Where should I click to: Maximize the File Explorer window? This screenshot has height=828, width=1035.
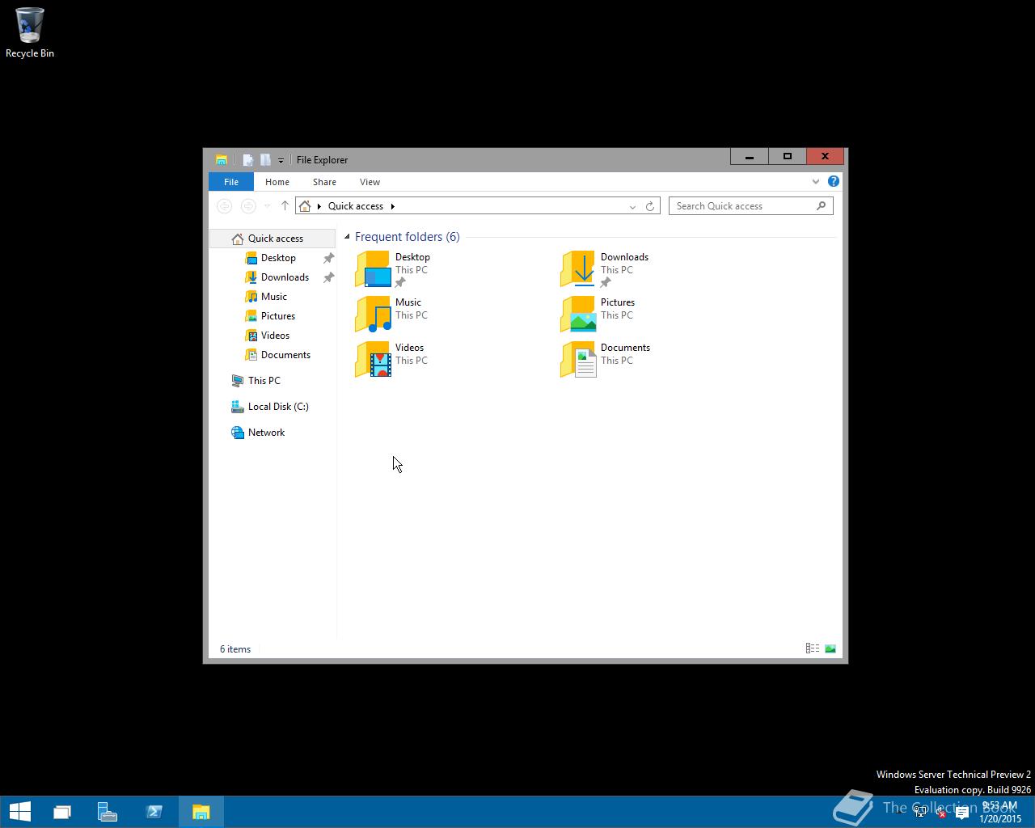click(x=787, y=156)
